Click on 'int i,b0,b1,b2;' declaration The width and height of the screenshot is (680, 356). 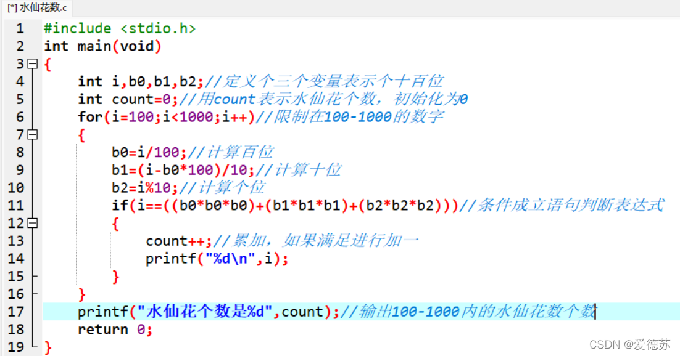coord(141,81)
